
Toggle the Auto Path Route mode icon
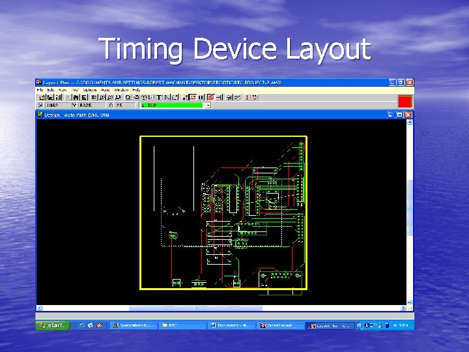tap(211, 97)
